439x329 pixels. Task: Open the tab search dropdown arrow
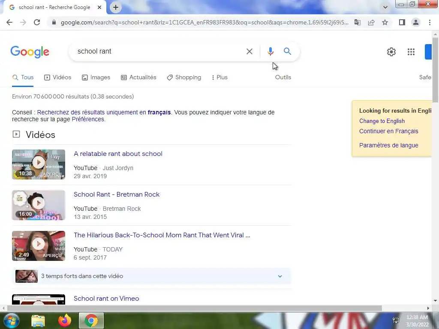(x=385, y=7)
